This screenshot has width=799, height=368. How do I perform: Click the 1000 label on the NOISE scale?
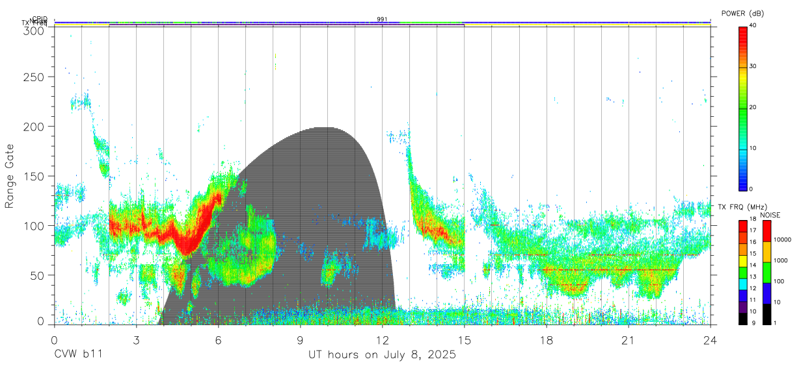781,262
